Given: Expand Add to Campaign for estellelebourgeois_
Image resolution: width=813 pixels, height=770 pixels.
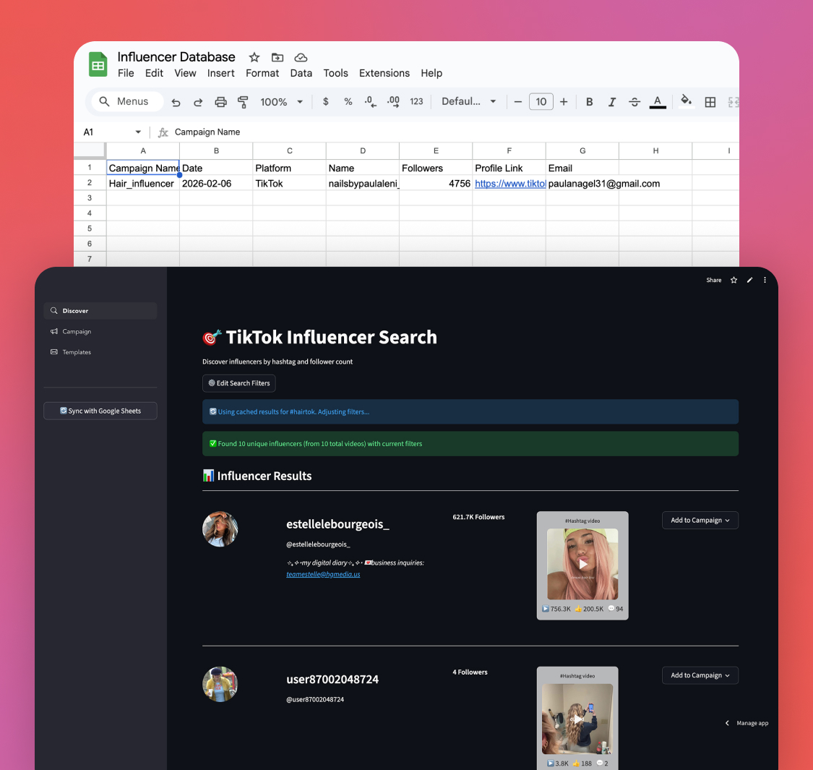Looking at the screenshot, I should (700, 521).
